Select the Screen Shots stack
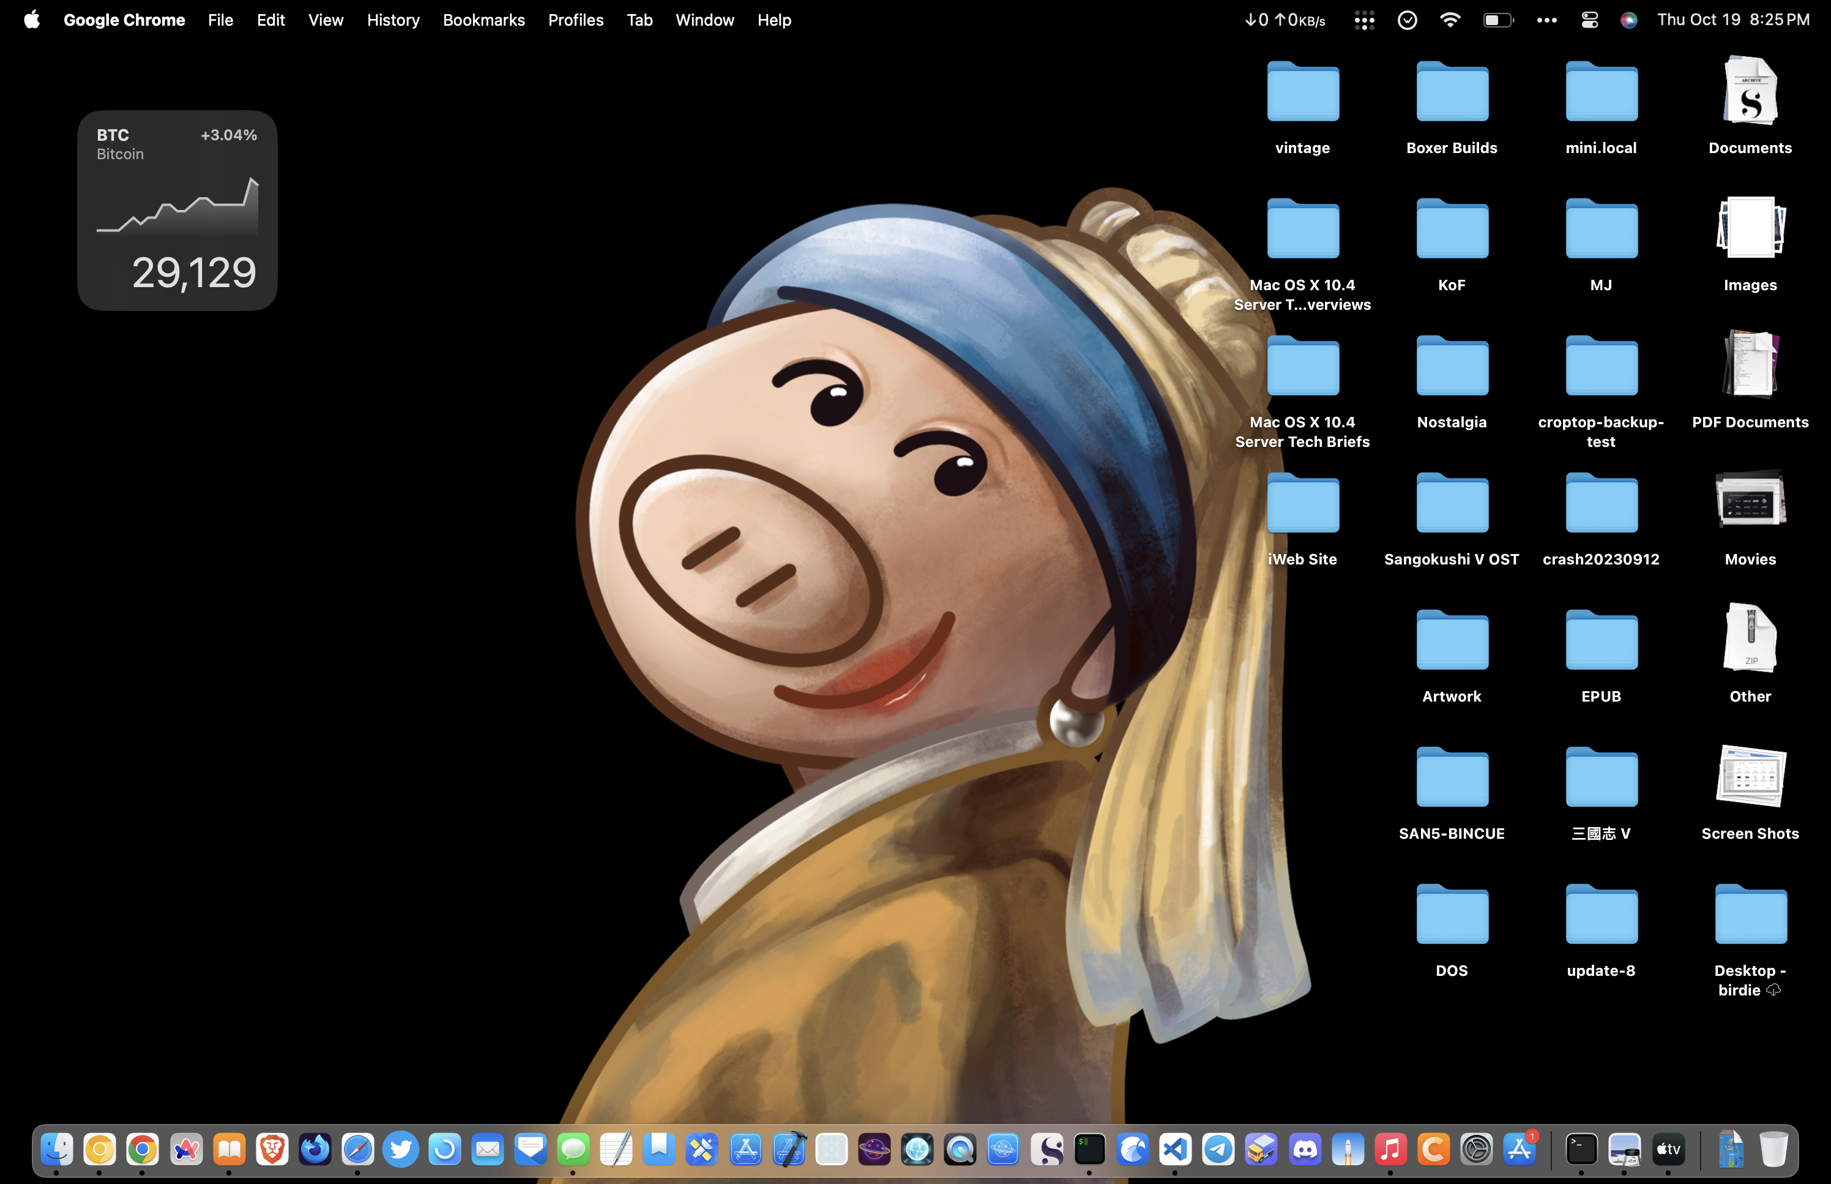This screenshot has height=1184, width=1831. [1750, 776]
